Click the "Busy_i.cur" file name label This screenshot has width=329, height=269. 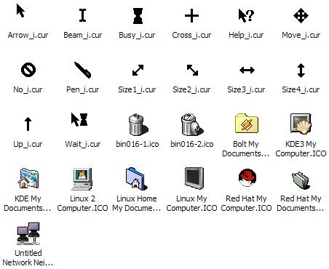137,36
